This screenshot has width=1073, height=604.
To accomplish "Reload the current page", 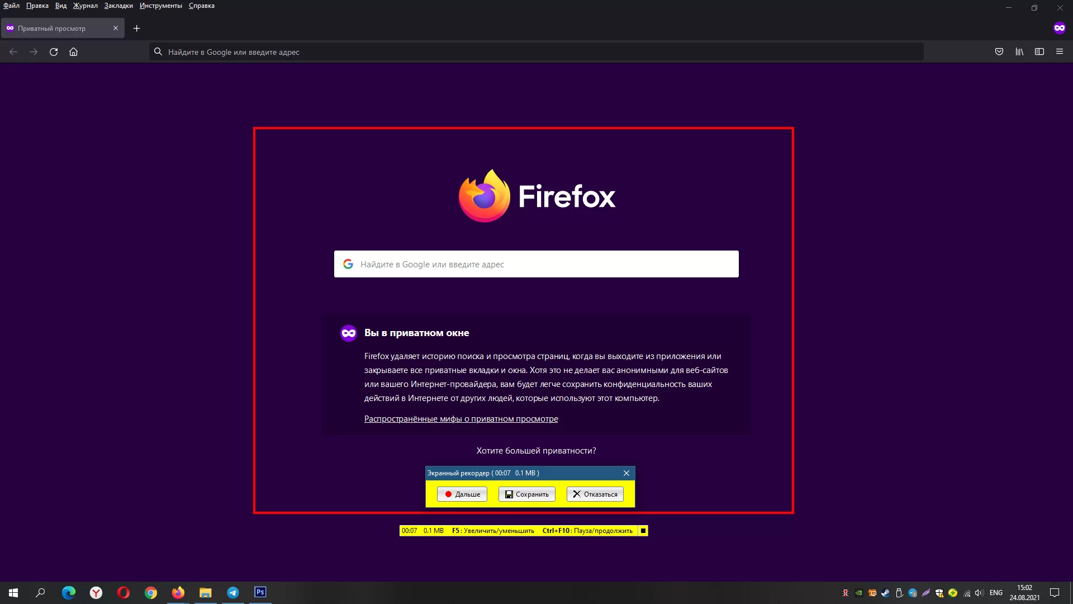I will tap(54, 52).
